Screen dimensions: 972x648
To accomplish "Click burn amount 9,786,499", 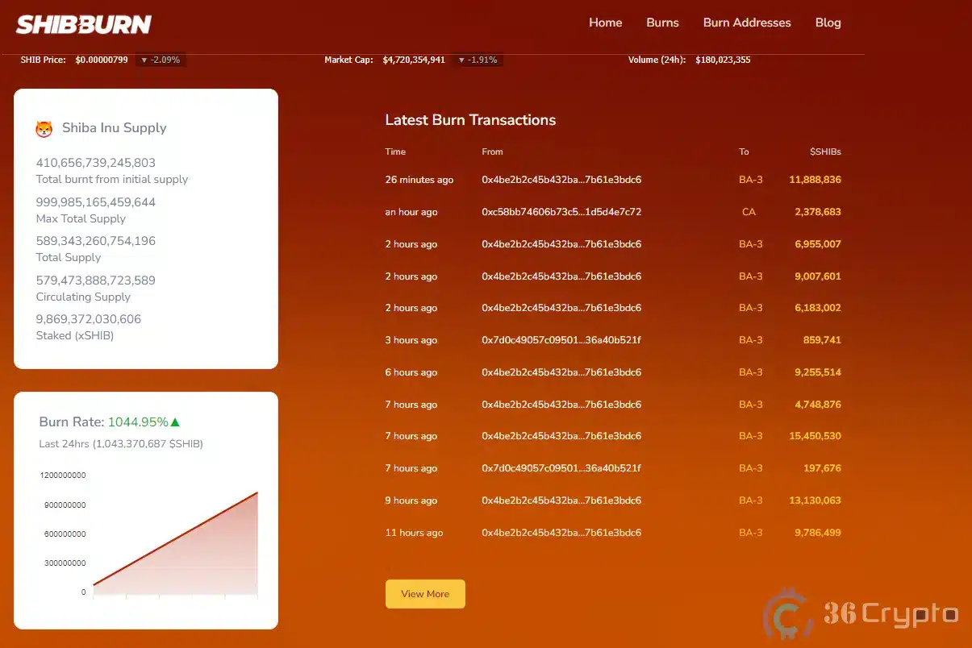I will tap(818, 533).
